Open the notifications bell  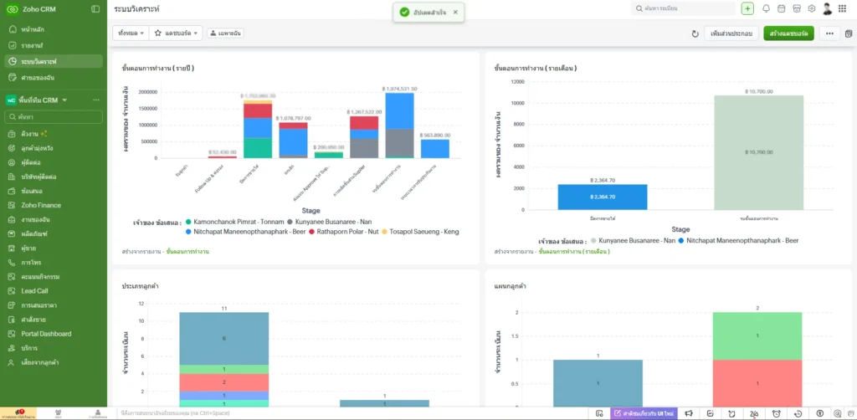[x=766, y=8]
